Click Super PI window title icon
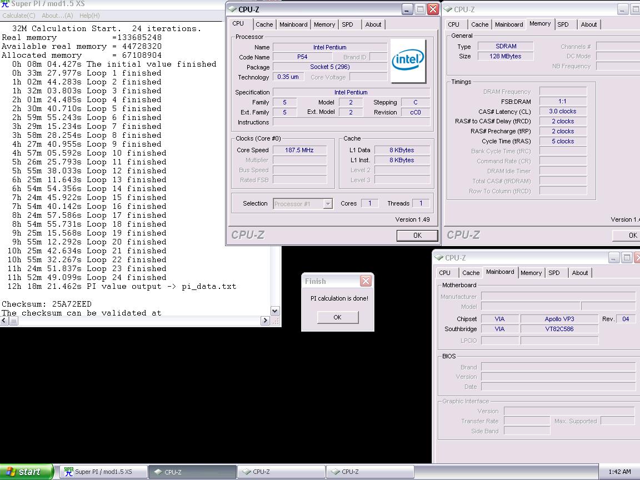Image resolution: width=640 pixels, height=480 pixels. click(x=5, y=4)
